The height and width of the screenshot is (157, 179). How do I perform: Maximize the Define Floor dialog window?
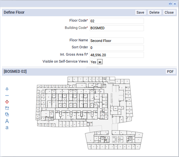[170, 4]
